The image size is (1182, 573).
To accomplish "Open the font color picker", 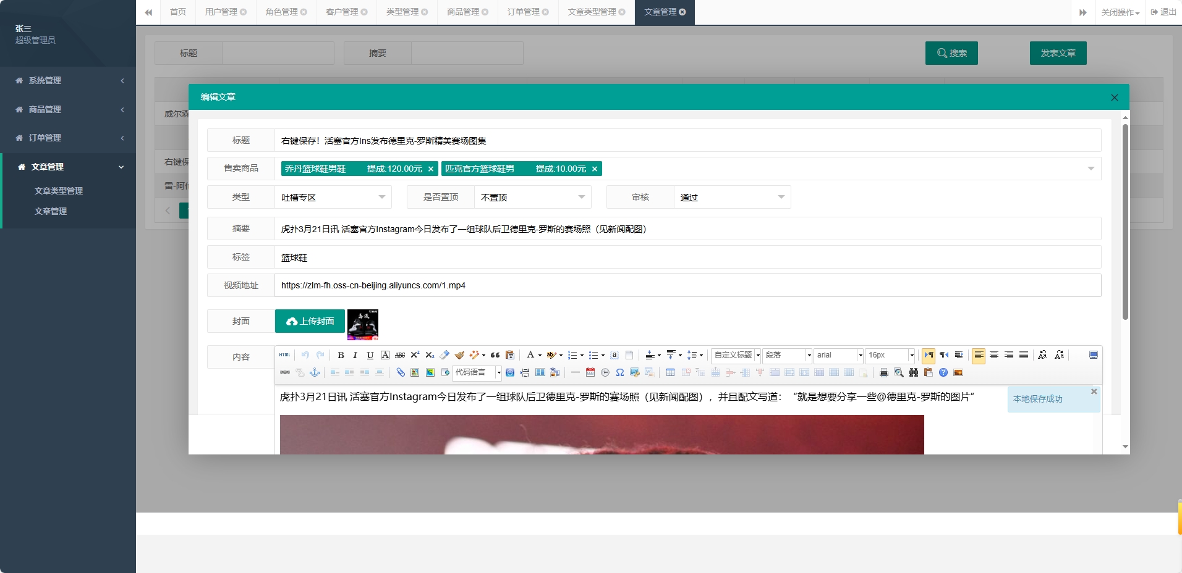I will point(533,355).
